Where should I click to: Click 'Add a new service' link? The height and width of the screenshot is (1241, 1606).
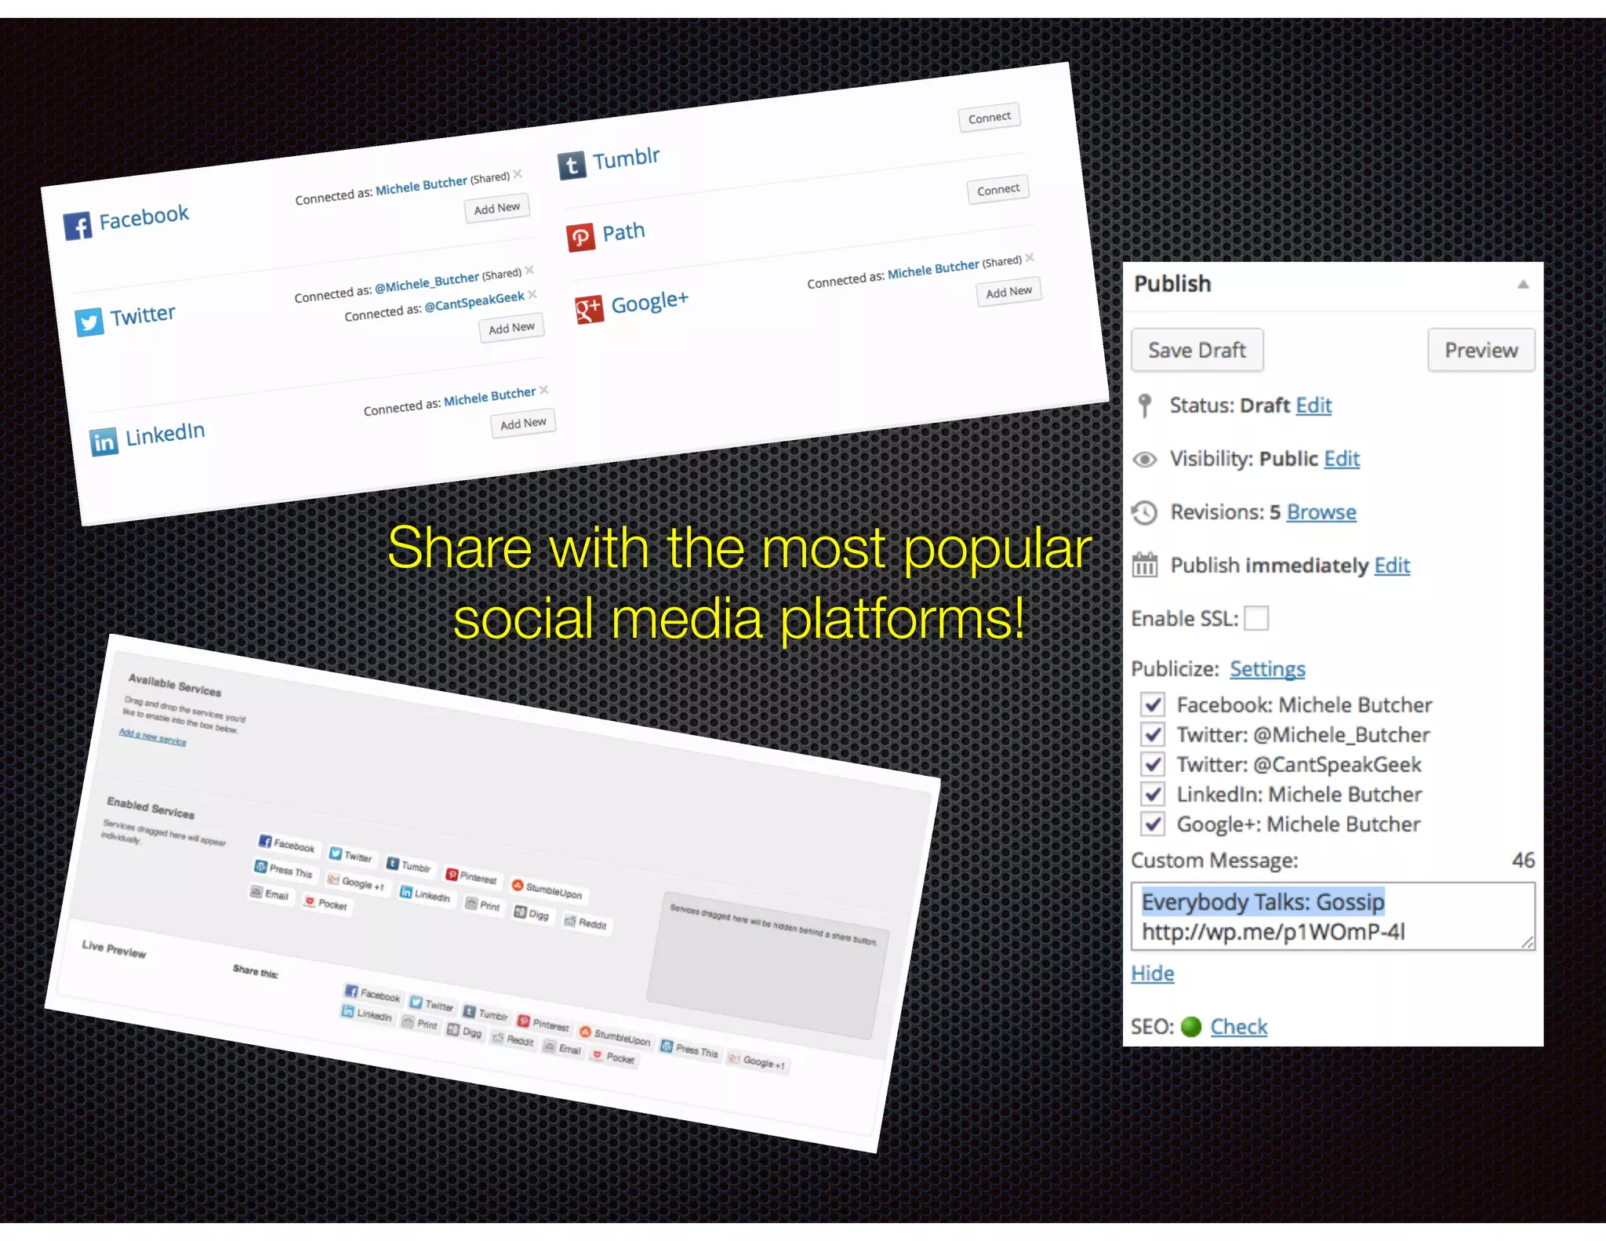(x=152, y=737)
